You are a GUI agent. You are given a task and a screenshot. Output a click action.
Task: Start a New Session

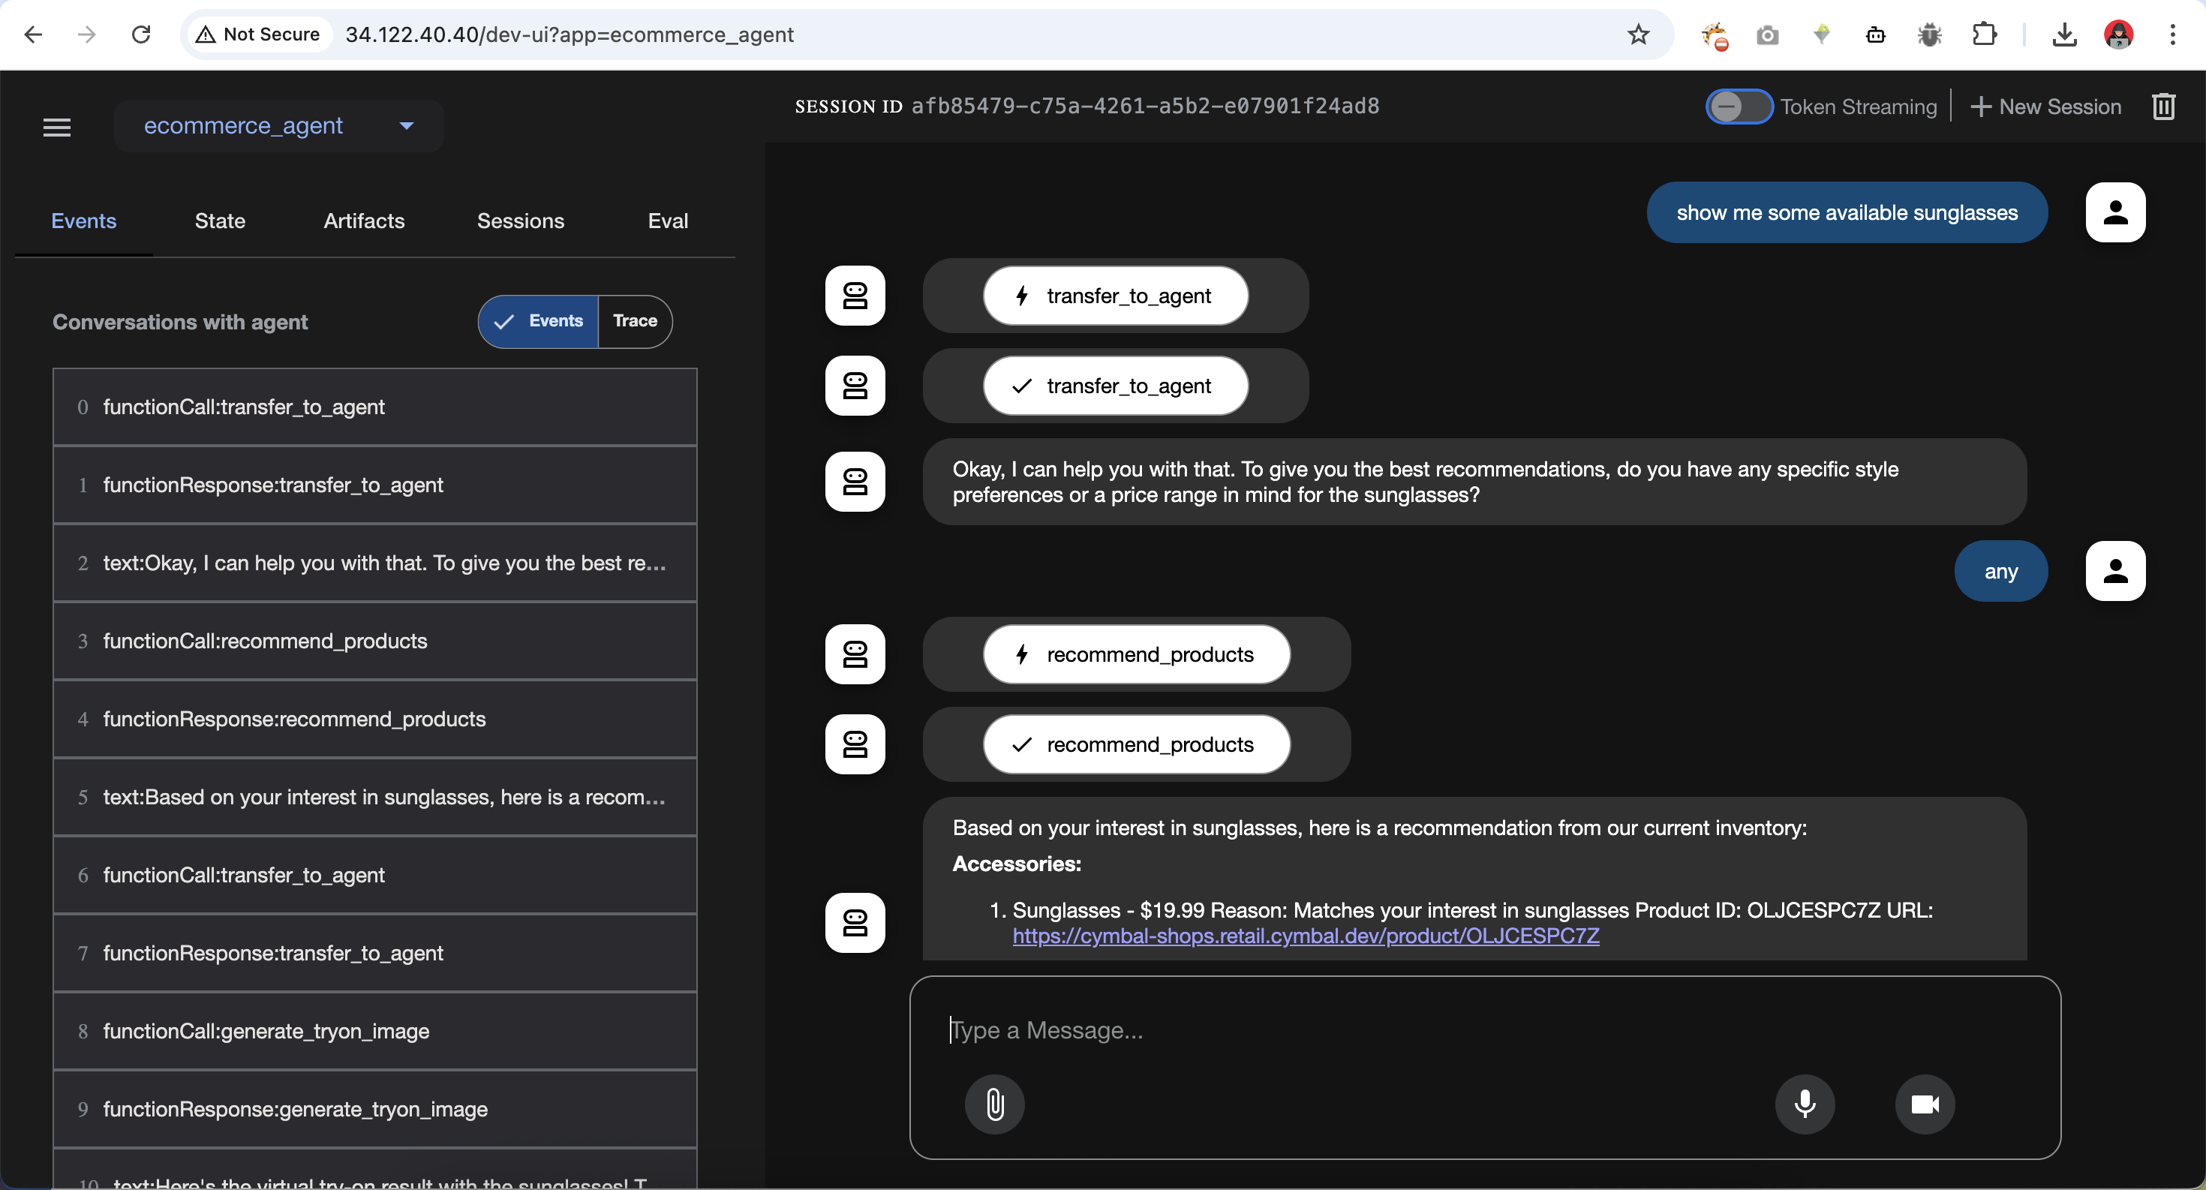point(2046,106)
